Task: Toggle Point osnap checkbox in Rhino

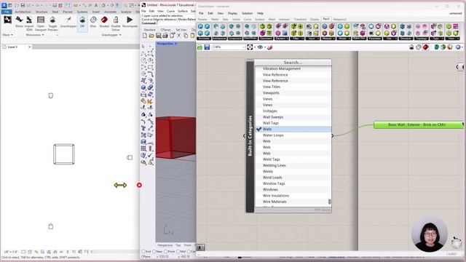Action: point(166,252)
